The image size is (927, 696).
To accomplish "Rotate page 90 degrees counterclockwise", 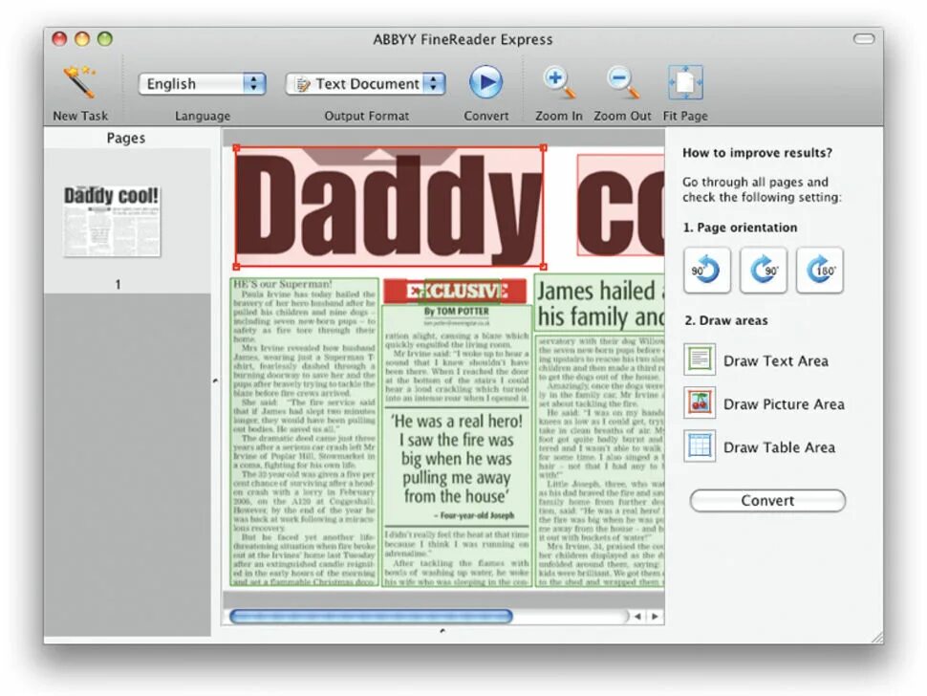I will click(706, 271).
